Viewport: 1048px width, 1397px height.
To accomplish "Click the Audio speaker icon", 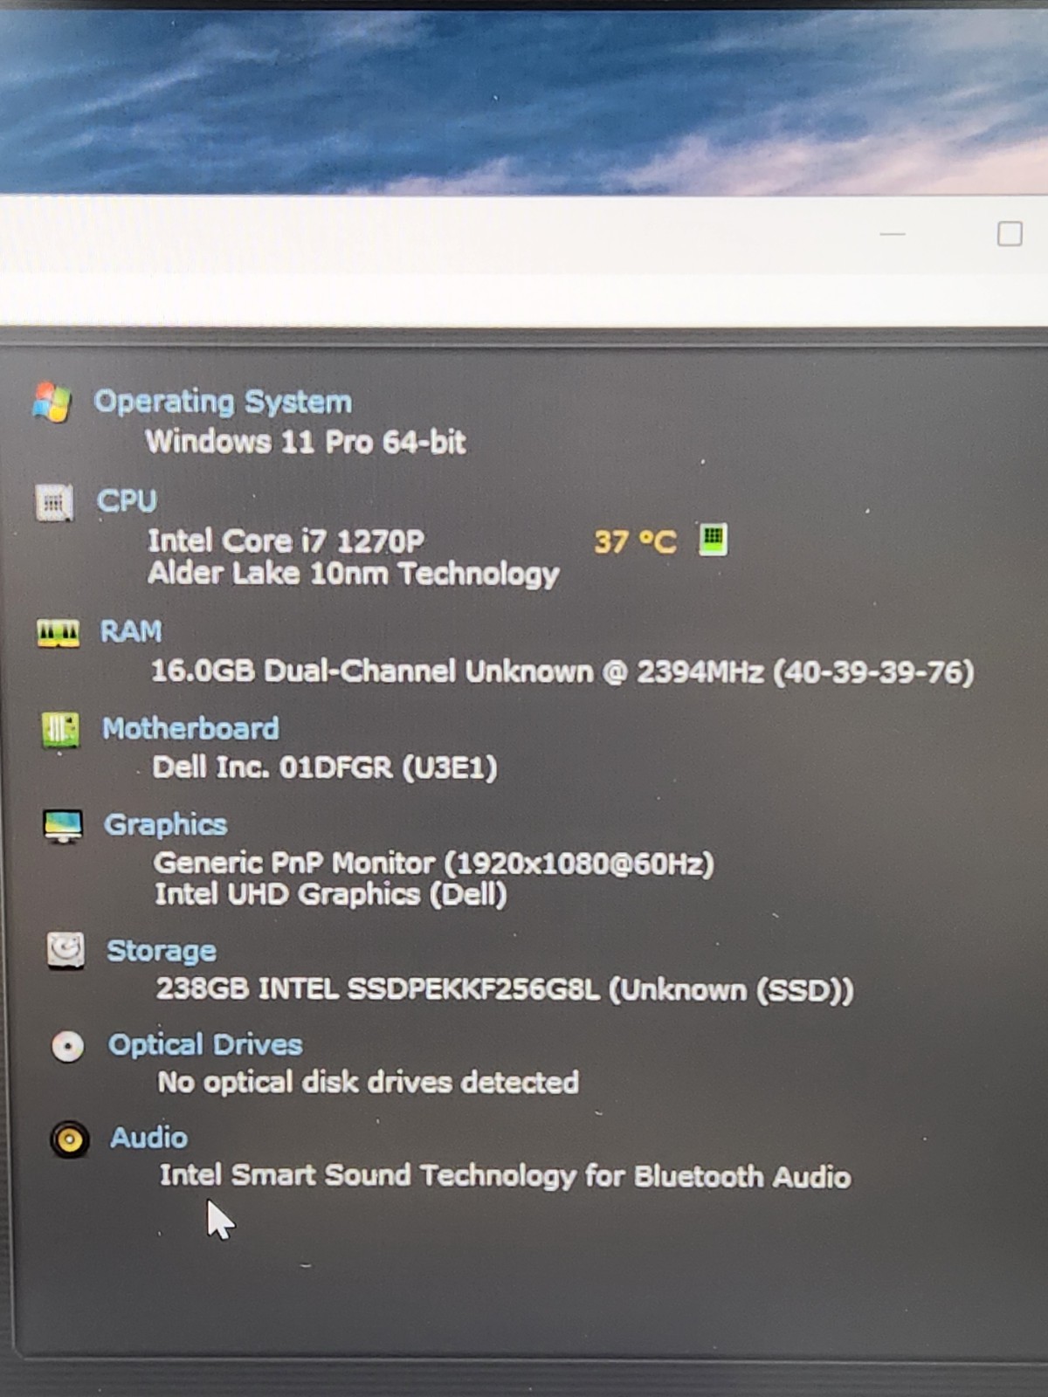I will 69,1139.
